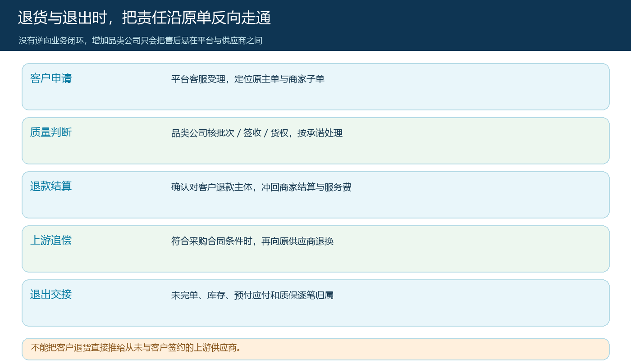Click the 退出交接 step heading
The height and width of the screenshot is (364, 631).
(x=51, y=295)
